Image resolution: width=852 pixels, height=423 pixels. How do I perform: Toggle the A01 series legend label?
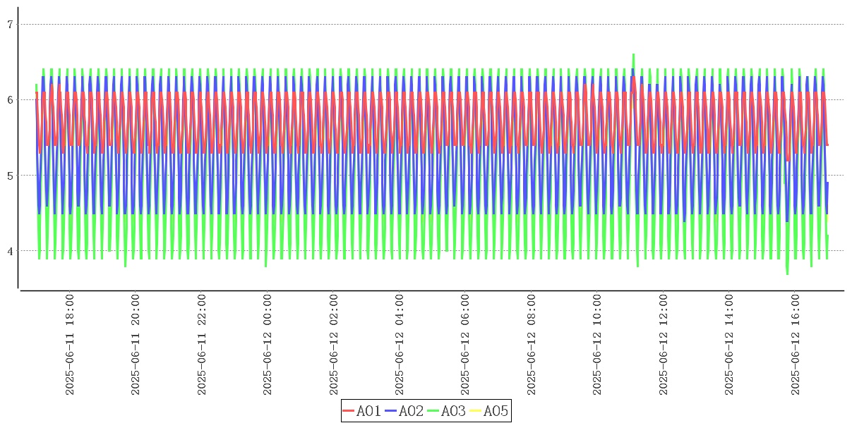click(x=368, y=411)
